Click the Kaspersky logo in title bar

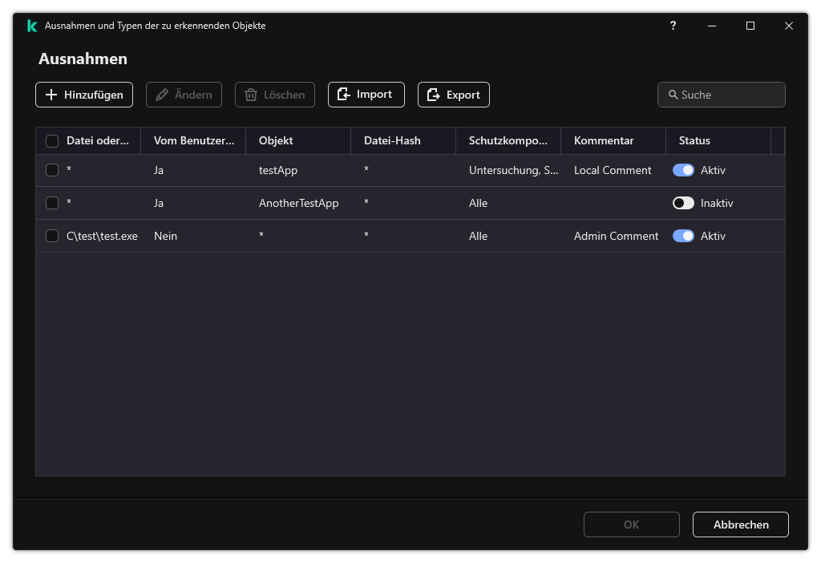pos(32,26)
